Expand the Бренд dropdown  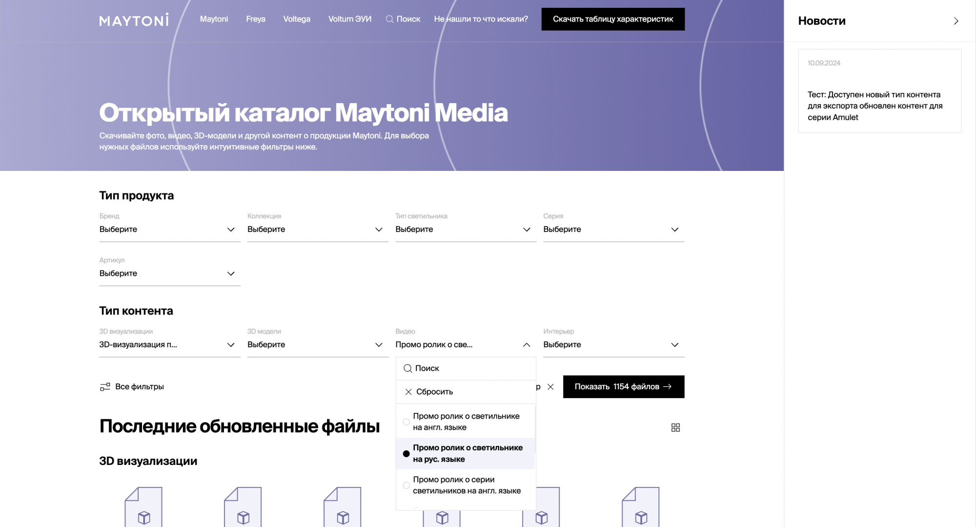[169, 230]
